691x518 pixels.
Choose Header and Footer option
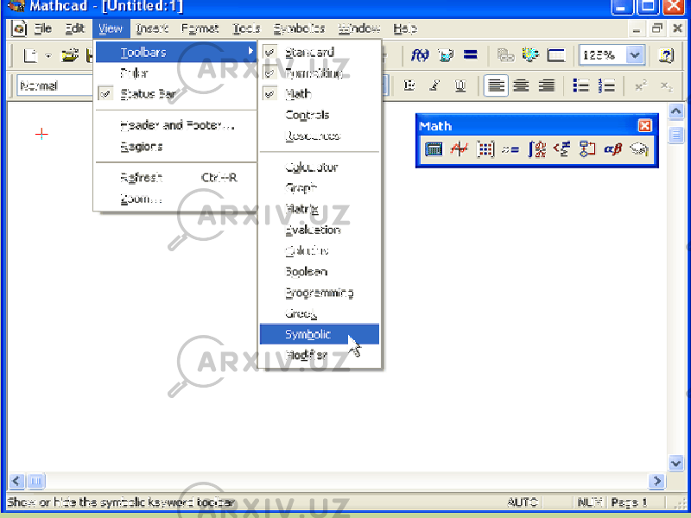pyautogui.click(x=176, y=125)
